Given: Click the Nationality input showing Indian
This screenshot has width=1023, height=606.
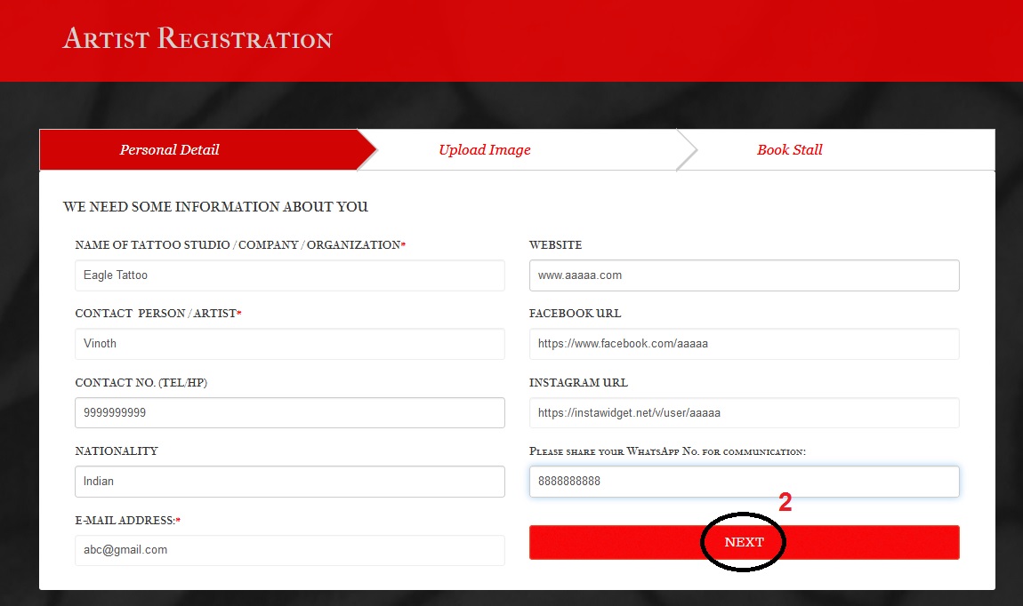Looking at the screenshot, I should pyautogui.click(x=289, y=482).
